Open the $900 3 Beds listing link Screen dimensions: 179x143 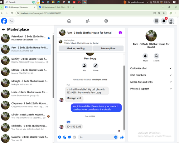(81, 43)
